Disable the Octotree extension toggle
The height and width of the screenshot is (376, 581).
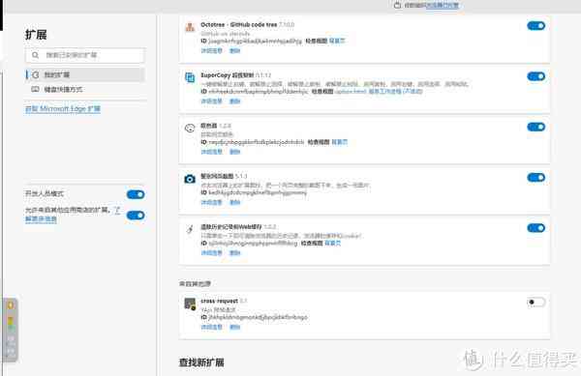(535, 25)
